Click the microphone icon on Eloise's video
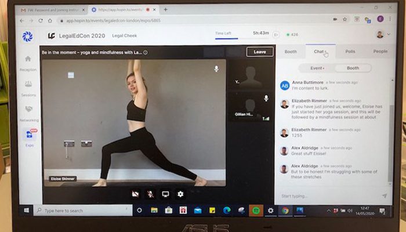The height and width of the screenshot is (232, 406). click(x=216, y=68)
